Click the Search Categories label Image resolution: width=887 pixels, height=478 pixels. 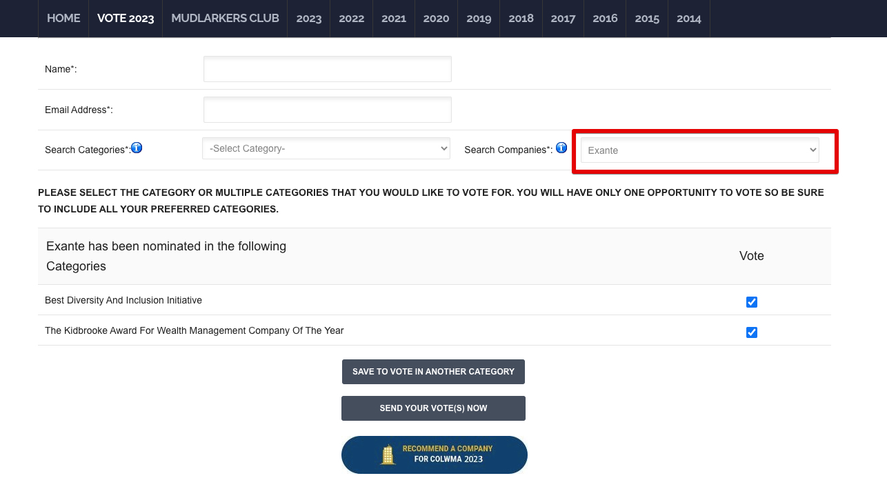click(x=88, y=150)
